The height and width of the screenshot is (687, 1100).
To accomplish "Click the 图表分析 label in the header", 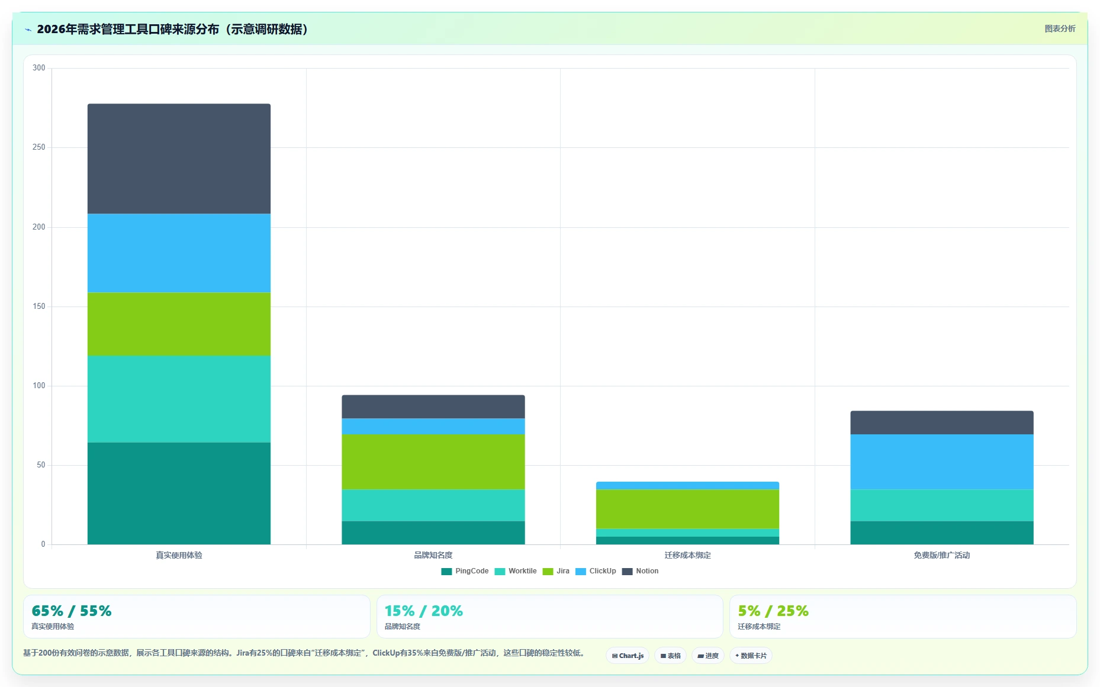I will pyautogui.click(x=1060, y=28).
